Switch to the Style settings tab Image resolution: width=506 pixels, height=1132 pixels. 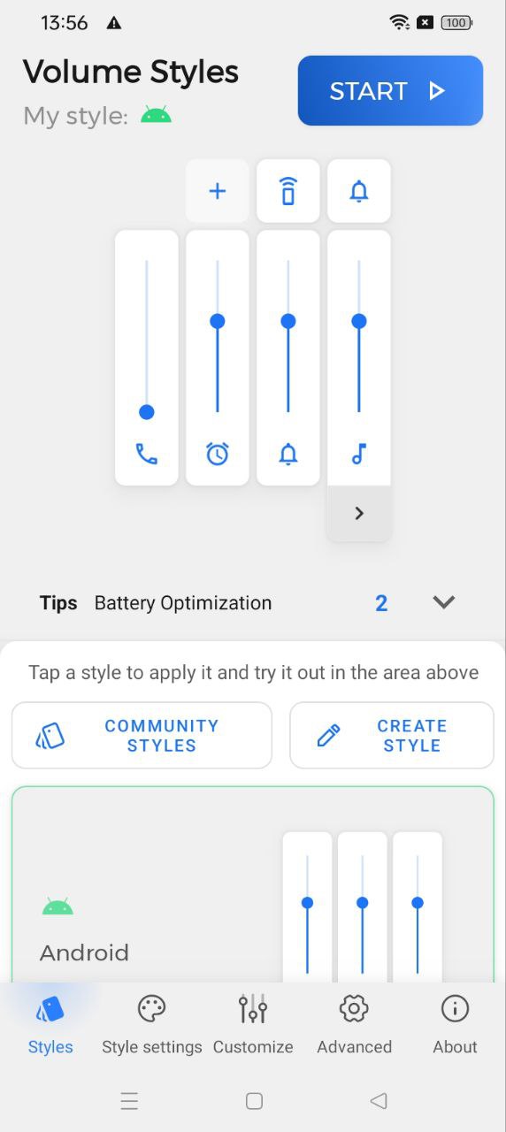152,1025
